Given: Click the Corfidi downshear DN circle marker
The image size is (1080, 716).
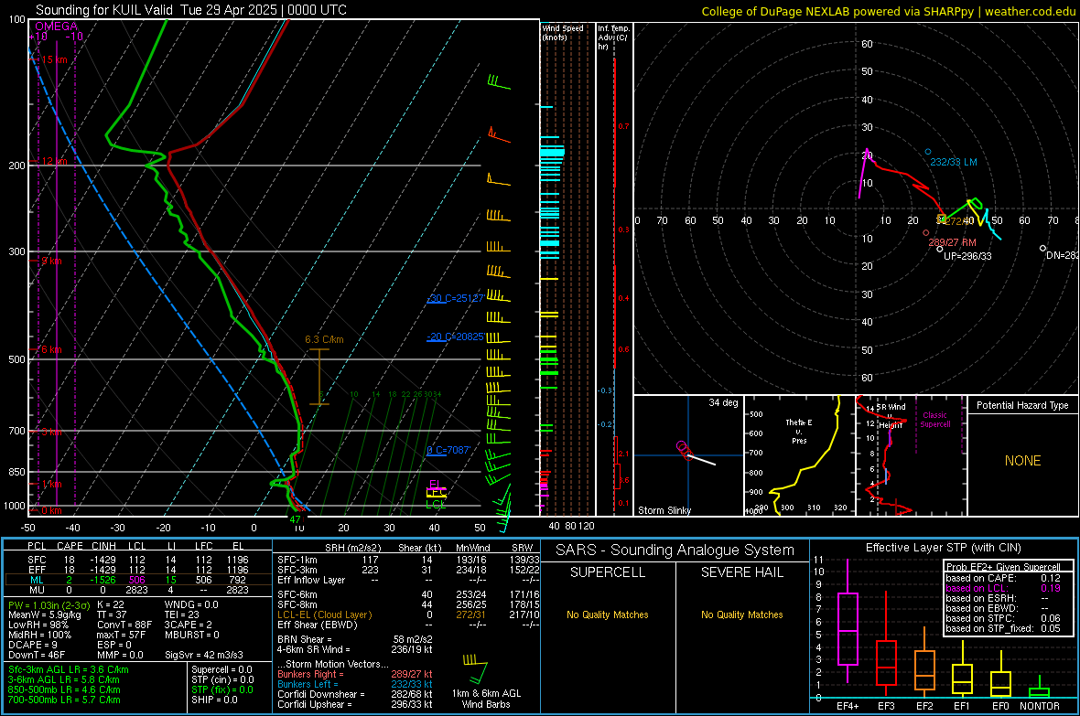Looking at the screenshot, I should 1042,248.
